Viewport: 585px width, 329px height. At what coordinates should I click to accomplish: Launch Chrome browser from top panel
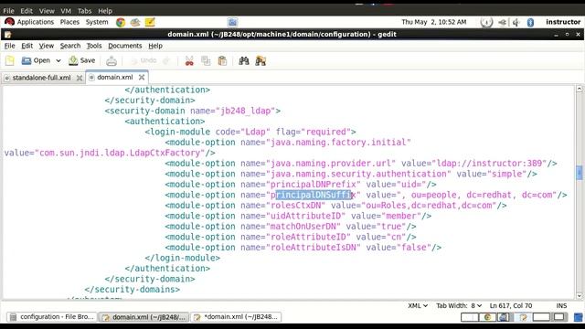[121, 22]
